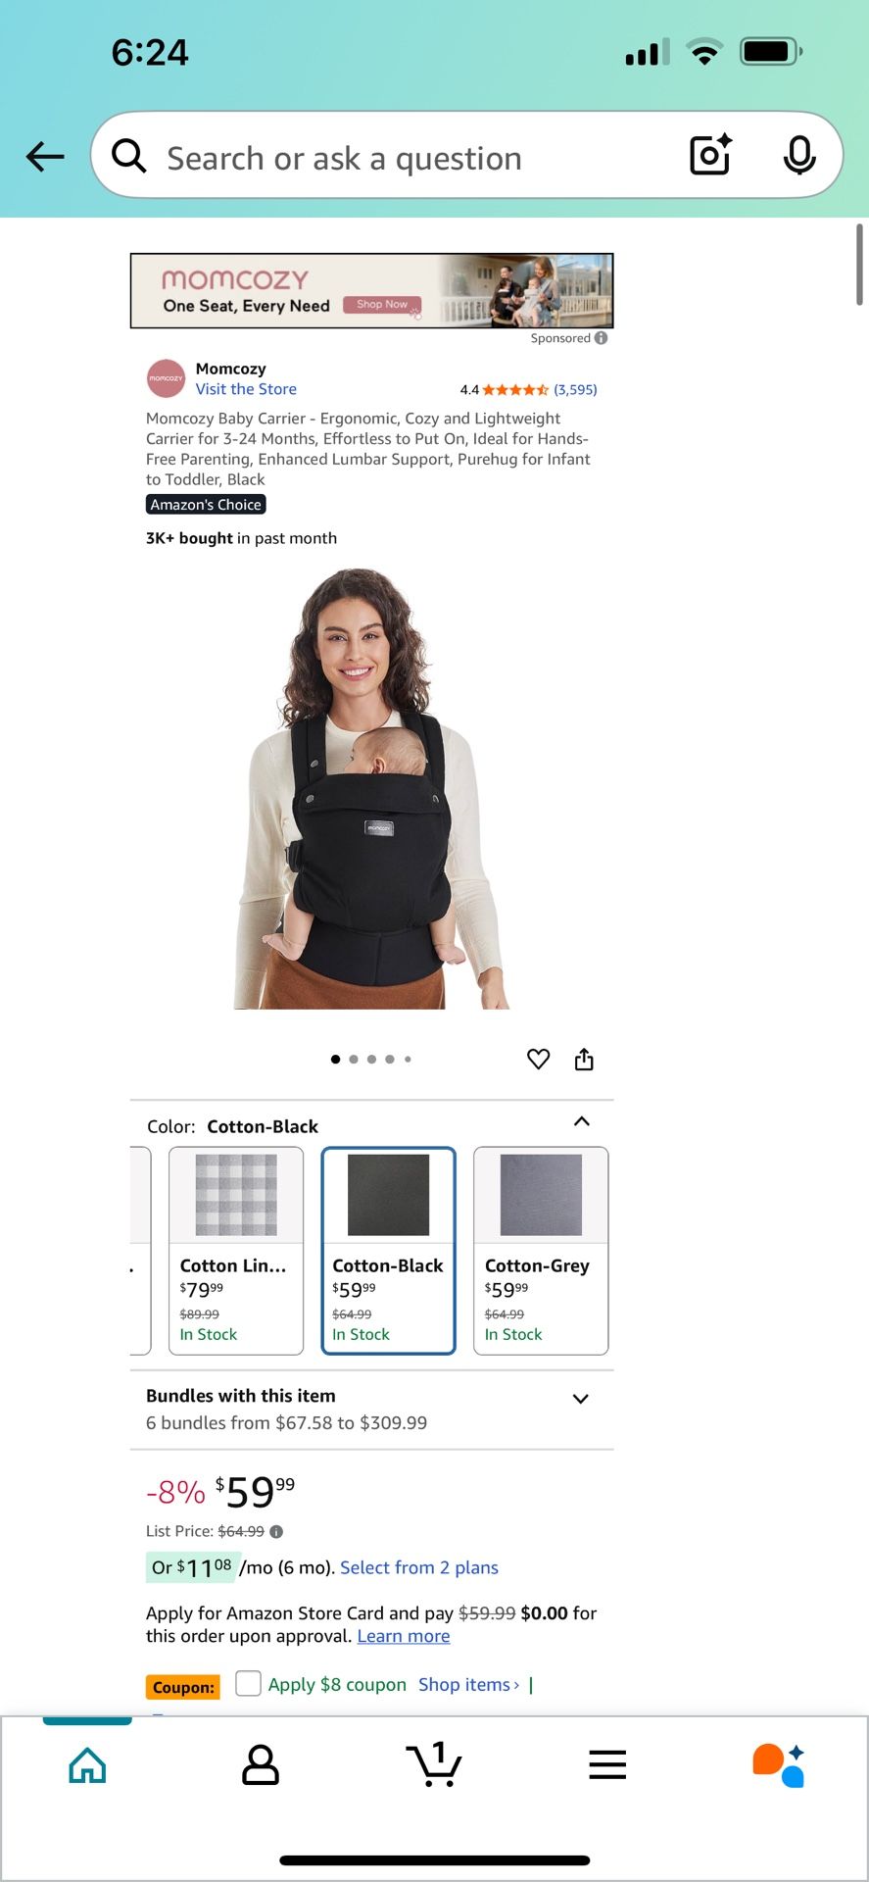
Task: Open Select from 2 plans link
Action: click(419, 1567)
